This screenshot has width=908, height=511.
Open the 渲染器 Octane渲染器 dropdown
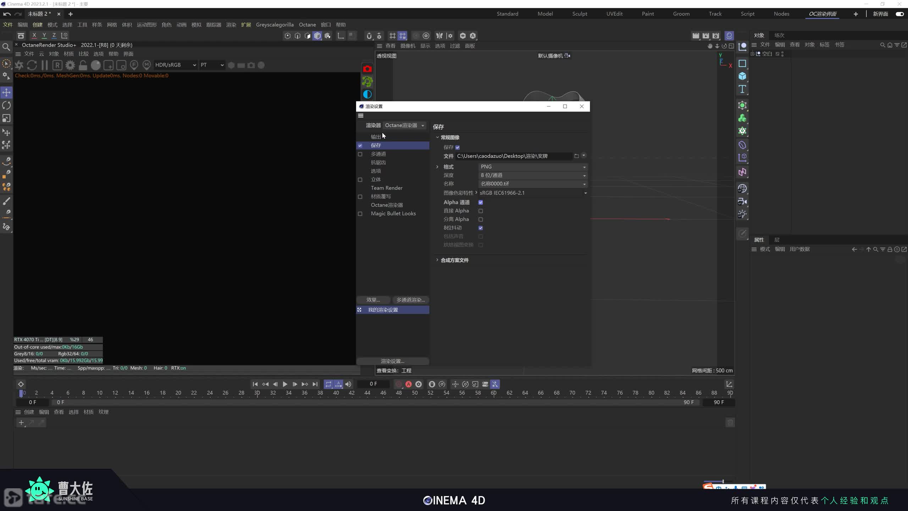click(404, 125)
